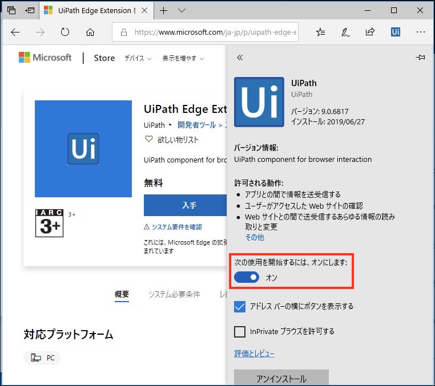Enable InPrivate ブラウズを許可する checkbox
This screenshot has height=386, width=435.
[240, 331]
